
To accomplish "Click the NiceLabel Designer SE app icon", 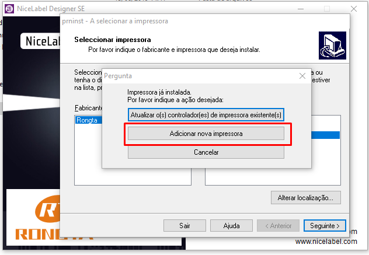I will pyautogui.click(x=9, y=9).
